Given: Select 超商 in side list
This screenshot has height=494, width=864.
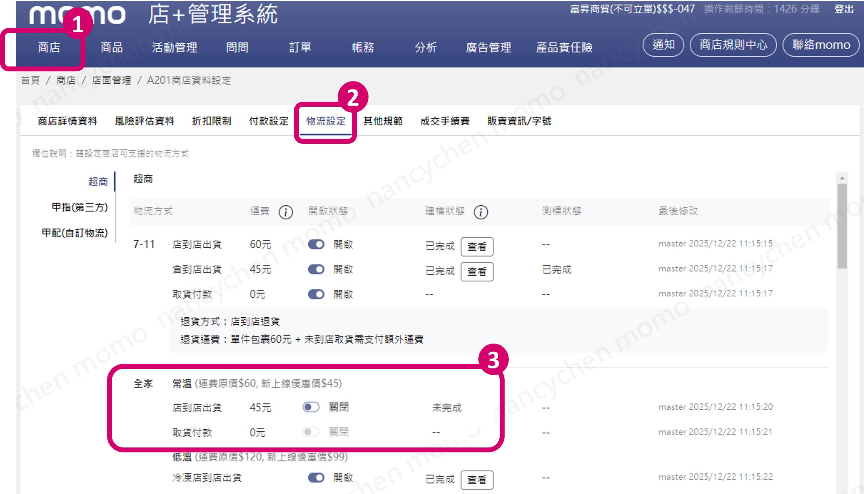Looking at the screenshot, I should [98, 182].
